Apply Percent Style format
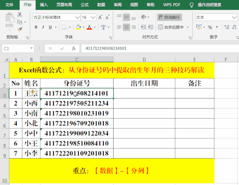 pos(210,27)
